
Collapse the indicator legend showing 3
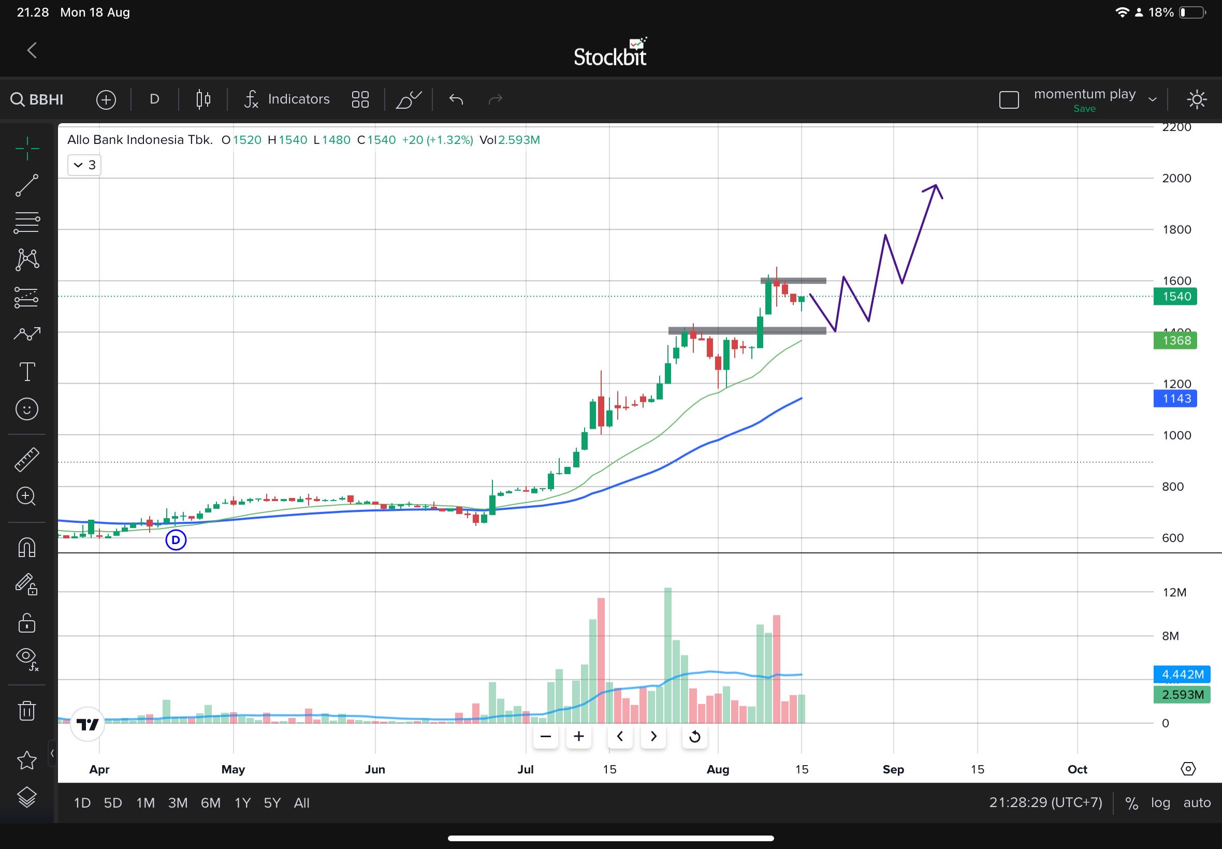pos(84,165)
